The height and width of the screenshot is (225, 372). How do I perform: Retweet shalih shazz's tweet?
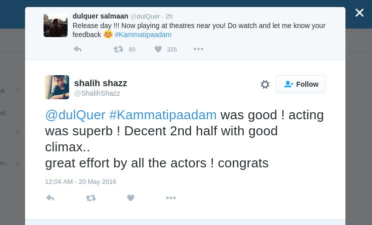91,198
